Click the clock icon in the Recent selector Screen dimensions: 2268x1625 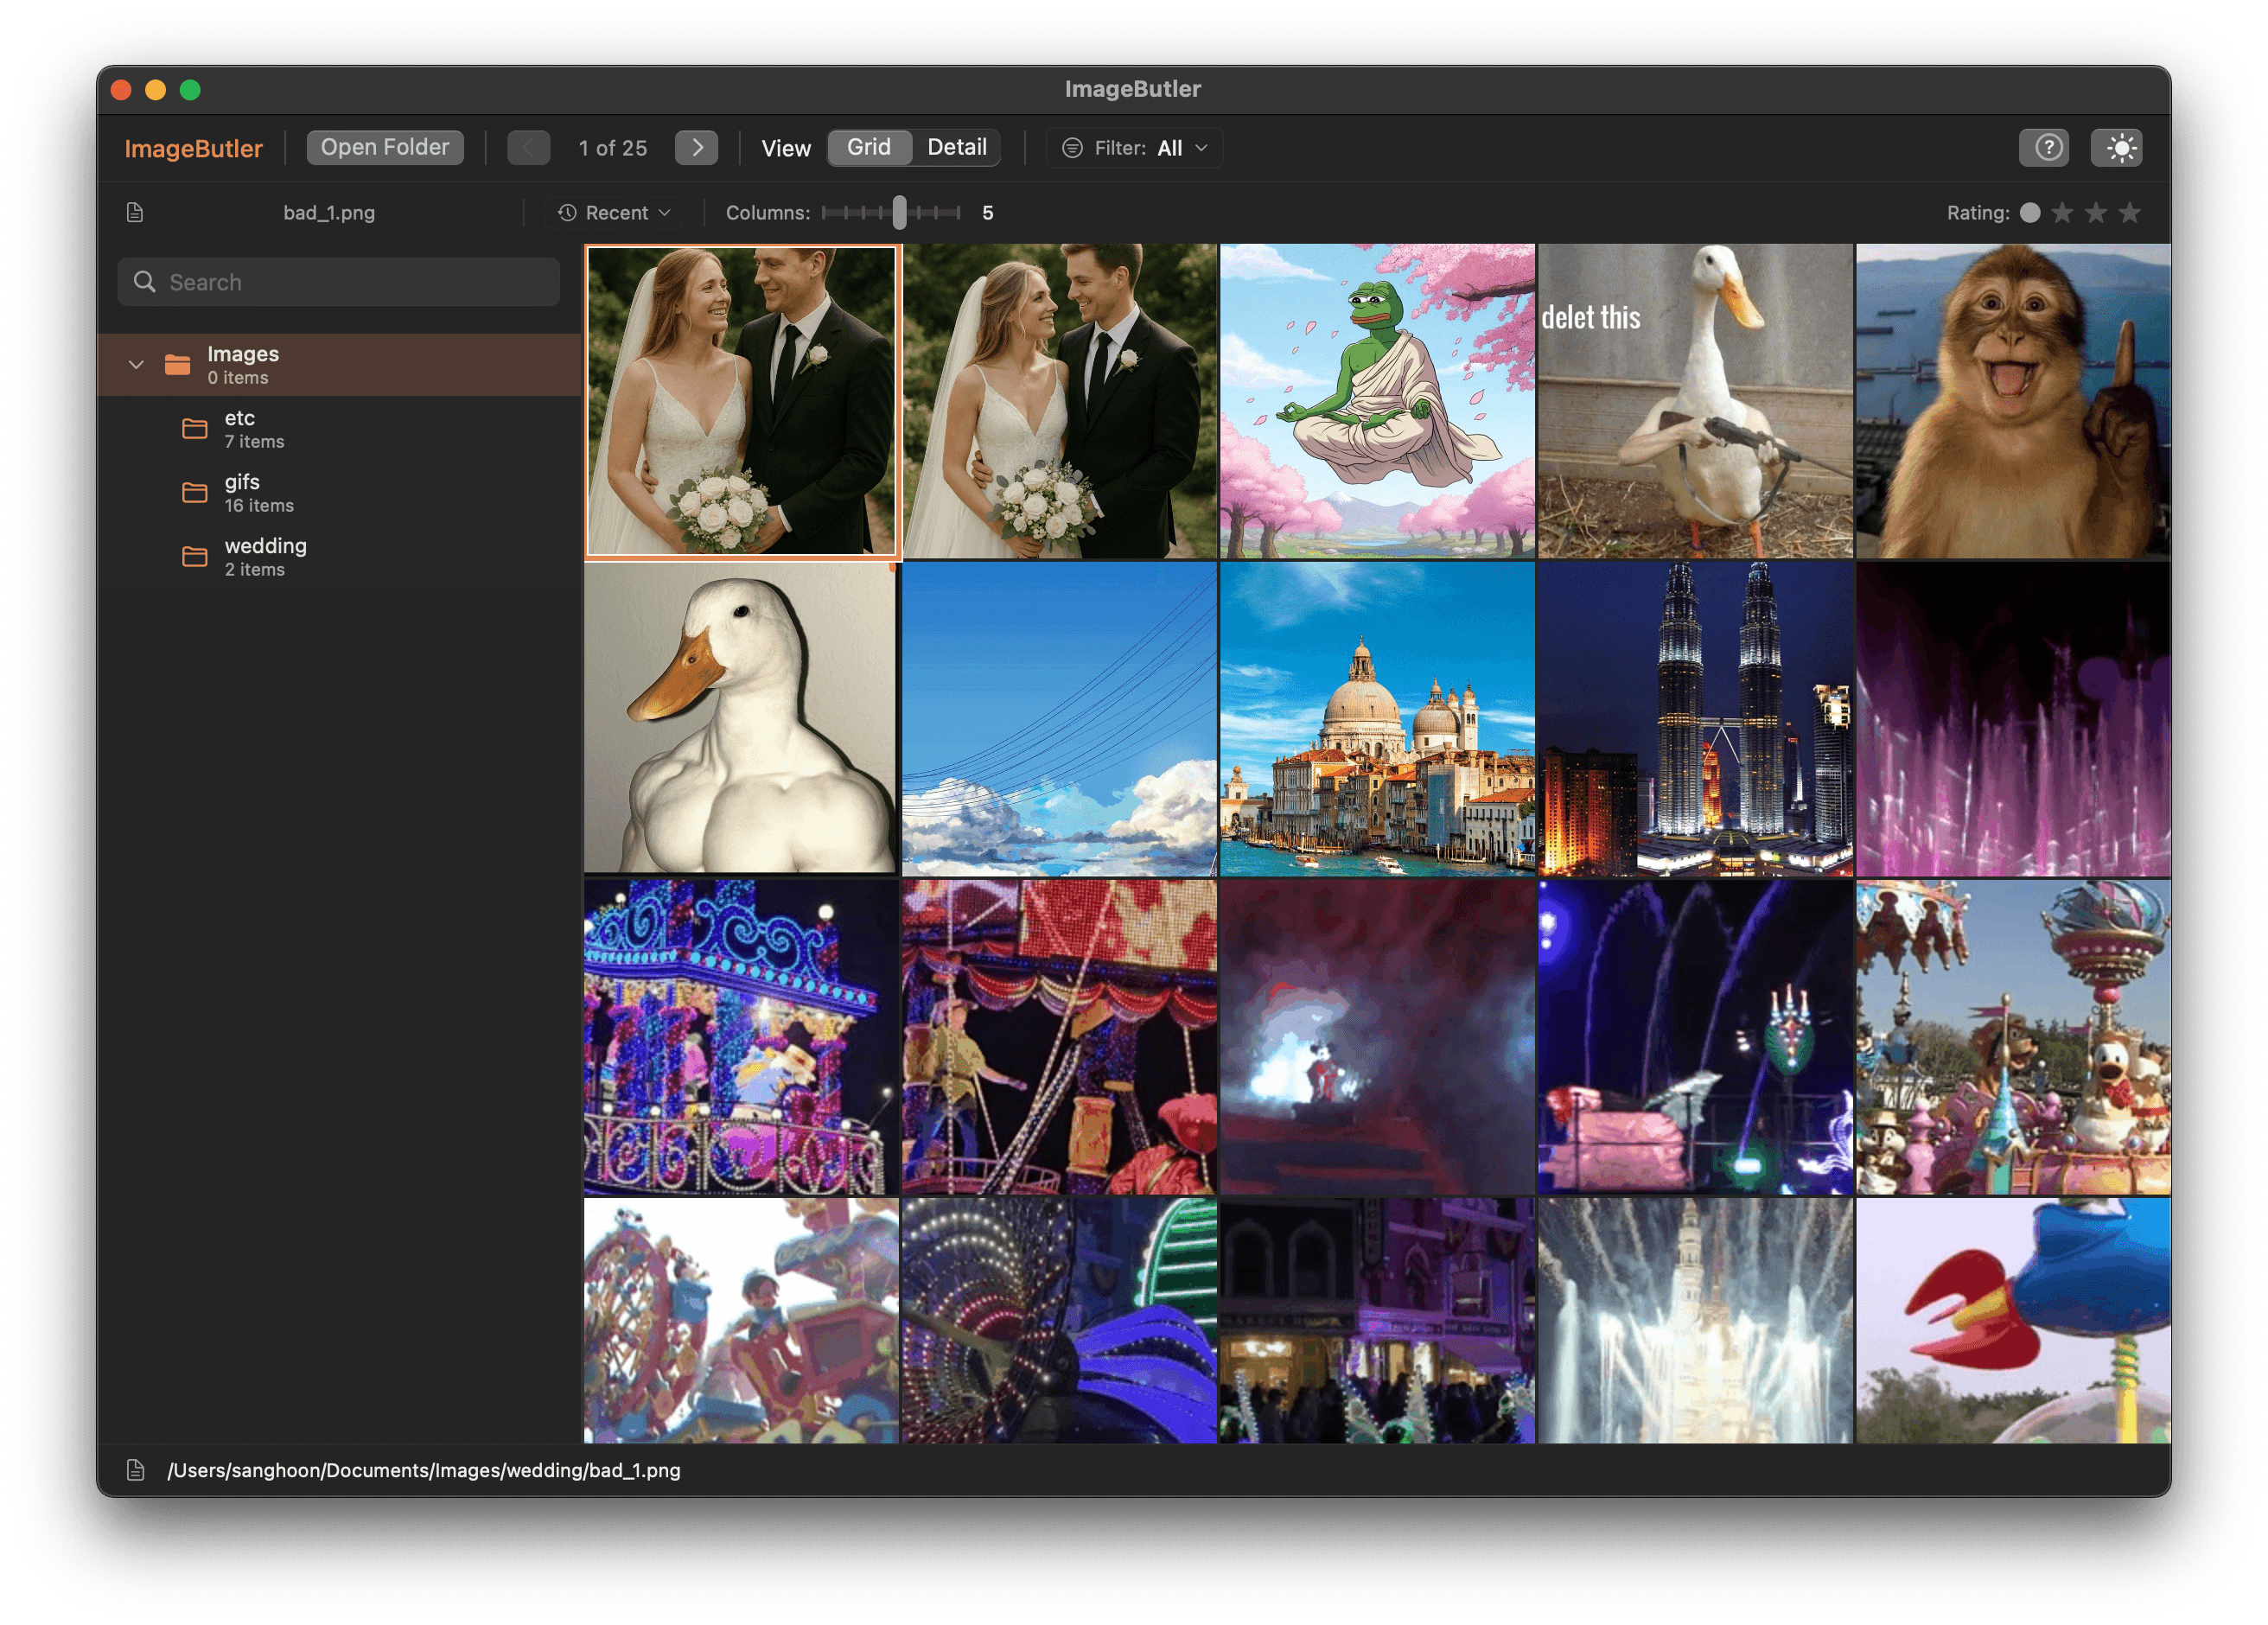click(566, 212)
